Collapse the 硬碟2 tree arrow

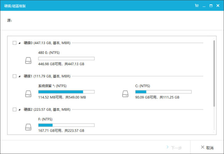click(20, 109)
